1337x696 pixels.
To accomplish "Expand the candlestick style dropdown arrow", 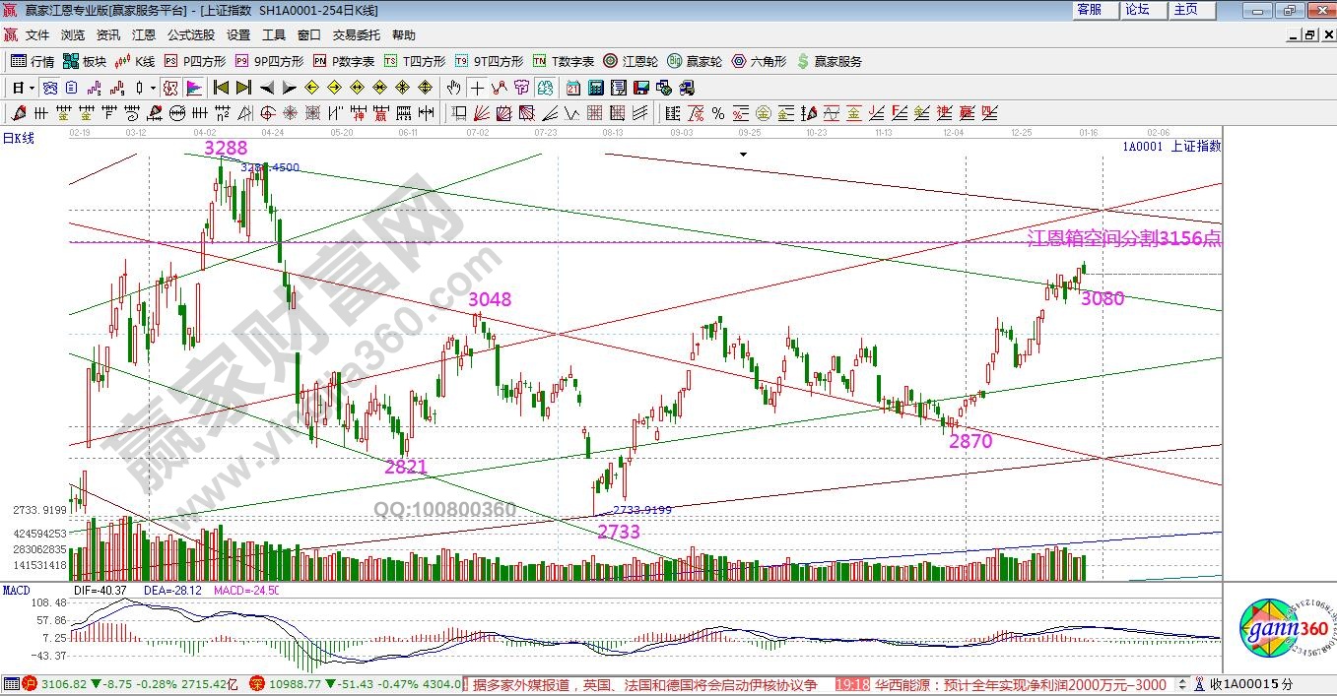I will [153, 88].
